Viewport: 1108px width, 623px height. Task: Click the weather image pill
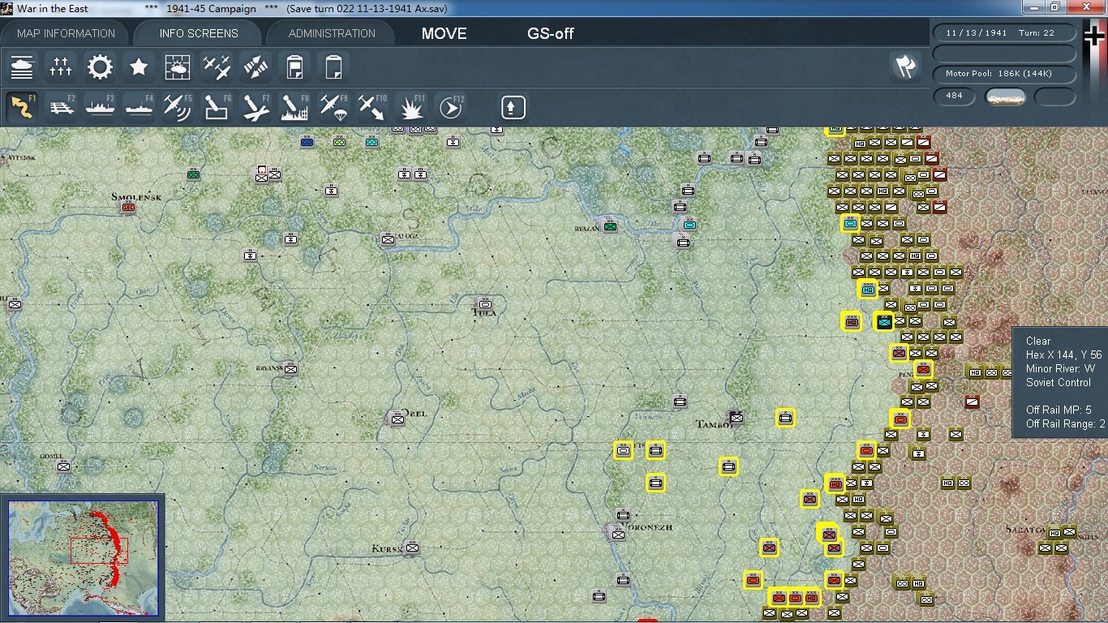click(1005, 97)
